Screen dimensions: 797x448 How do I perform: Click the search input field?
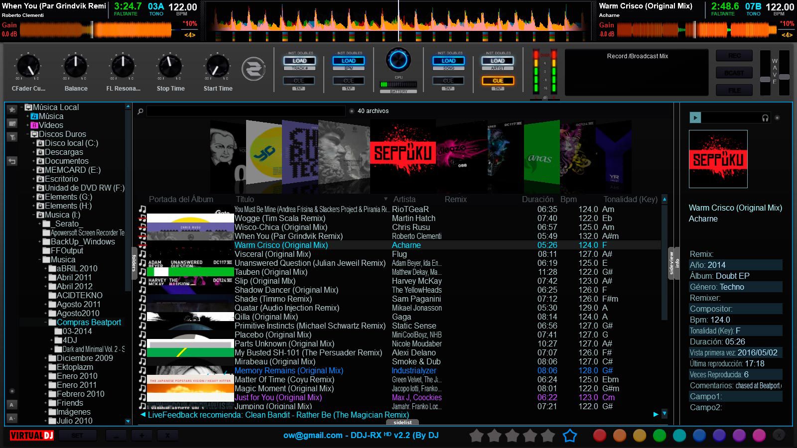[x=246, y=111]
